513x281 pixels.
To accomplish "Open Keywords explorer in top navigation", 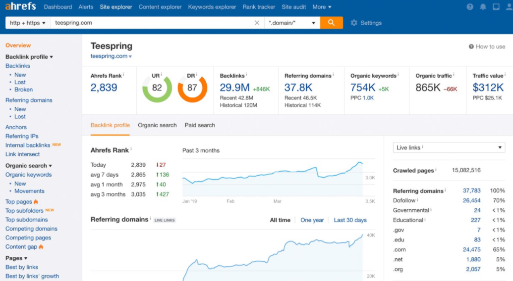I will 212,7.
